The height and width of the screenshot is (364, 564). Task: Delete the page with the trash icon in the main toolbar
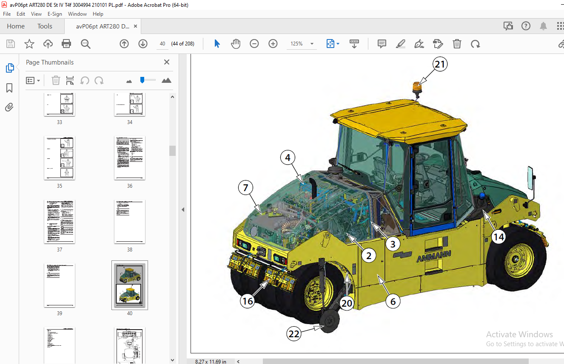coord(457,44)
